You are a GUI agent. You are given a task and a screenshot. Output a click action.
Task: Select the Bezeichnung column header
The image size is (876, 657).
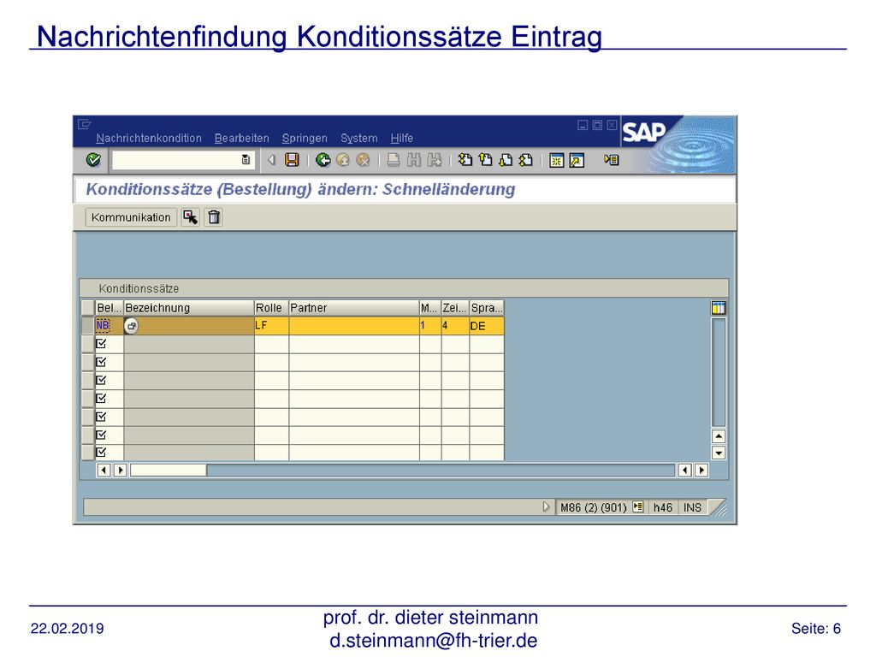pos(189,308)
